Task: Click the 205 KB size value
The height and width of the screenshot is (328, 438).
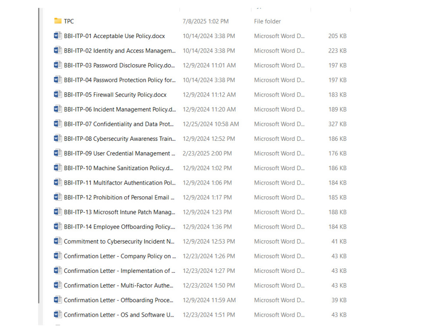Action: 337,36
